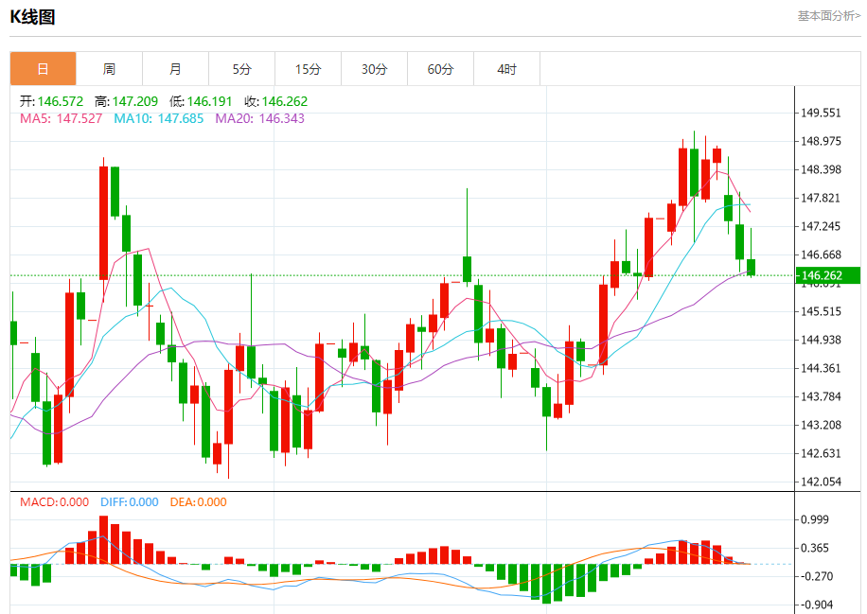The image size is (867, 614).
Task: Click the 147.245 price axis label
Action: [x=821, y=226]
